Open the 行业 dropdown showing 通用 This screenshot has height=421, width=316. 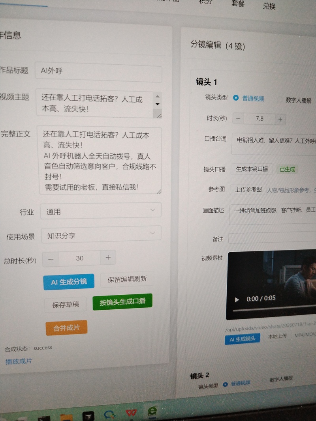click(101, 211)
